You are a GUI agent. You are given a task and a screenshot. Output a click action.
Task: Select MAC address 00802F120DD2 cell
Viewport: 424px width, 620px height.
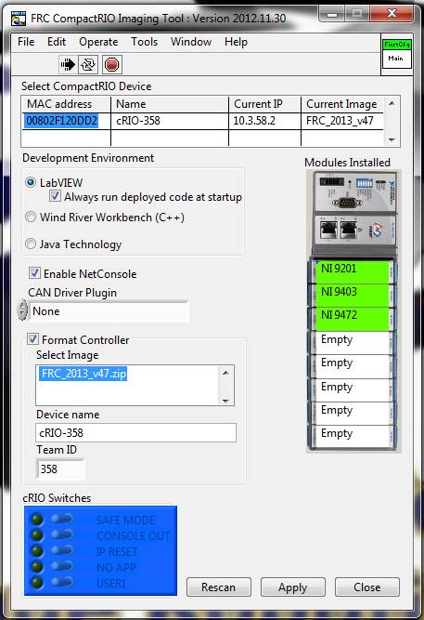coord(61,121)
